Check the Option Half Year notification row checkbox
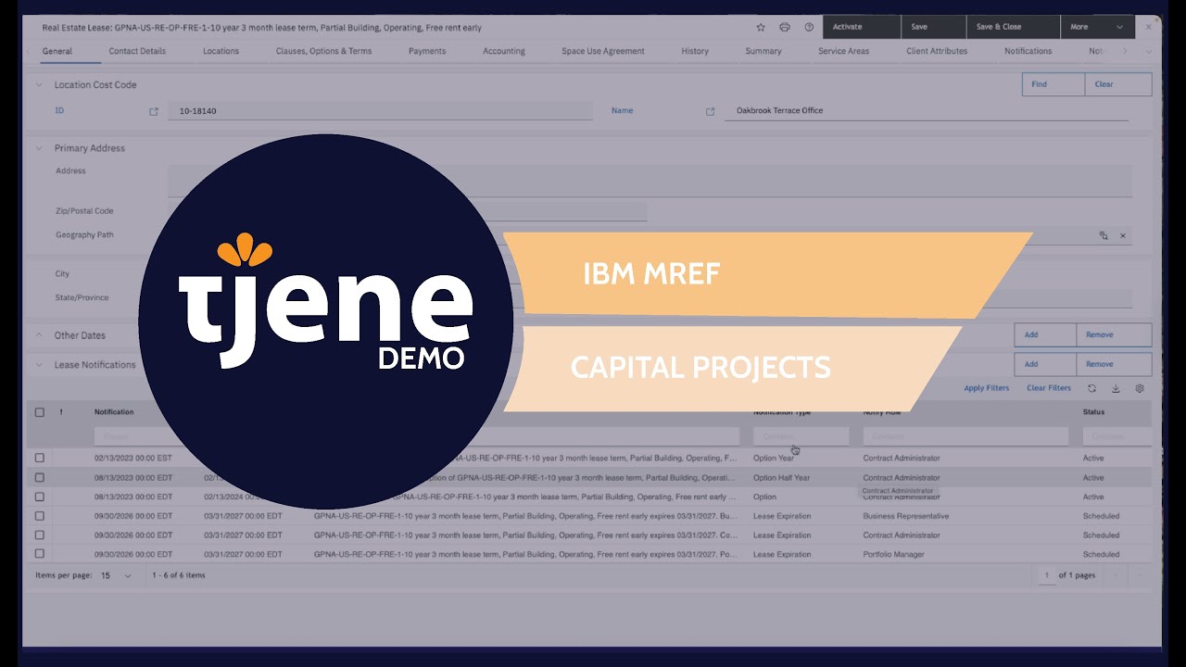The height and width of the screenshot is (667, 1186). click(40, 477)
